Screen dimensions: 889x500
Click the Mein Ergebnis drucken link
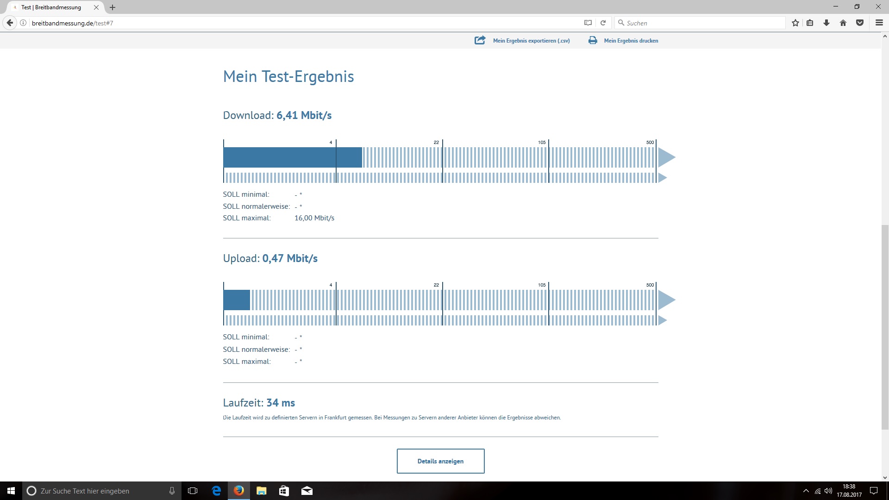point(631,41)
